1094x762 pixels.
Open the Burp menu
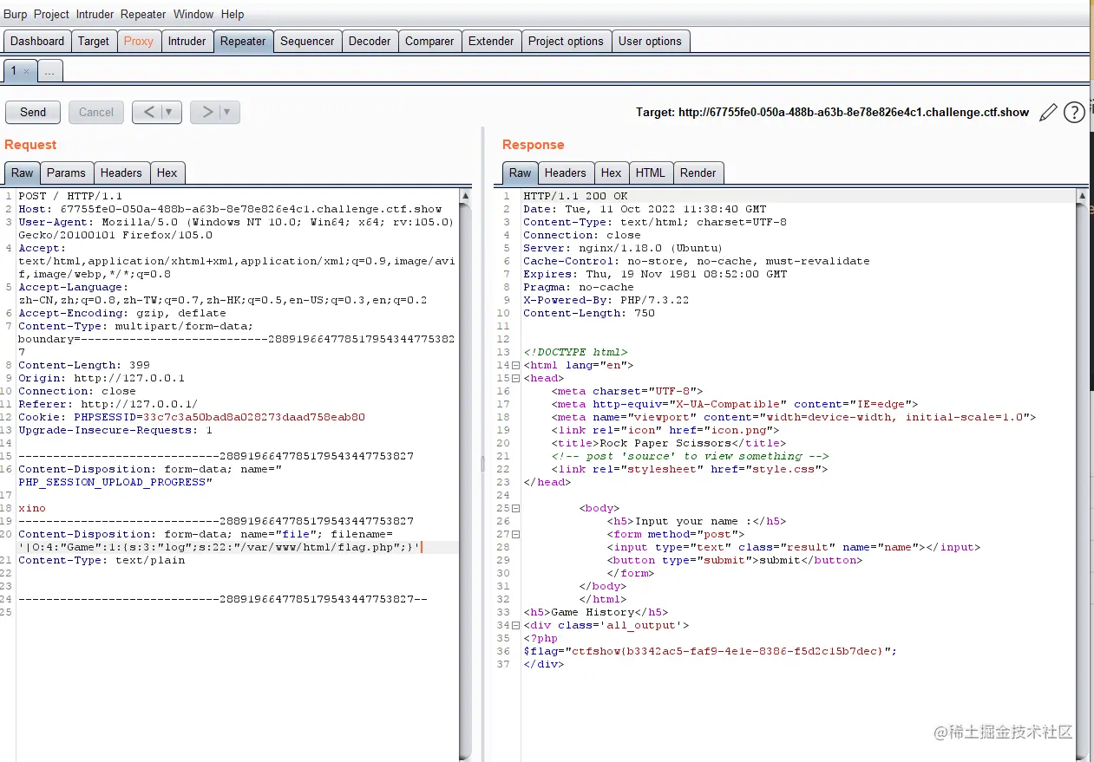(x=16, y=14)
